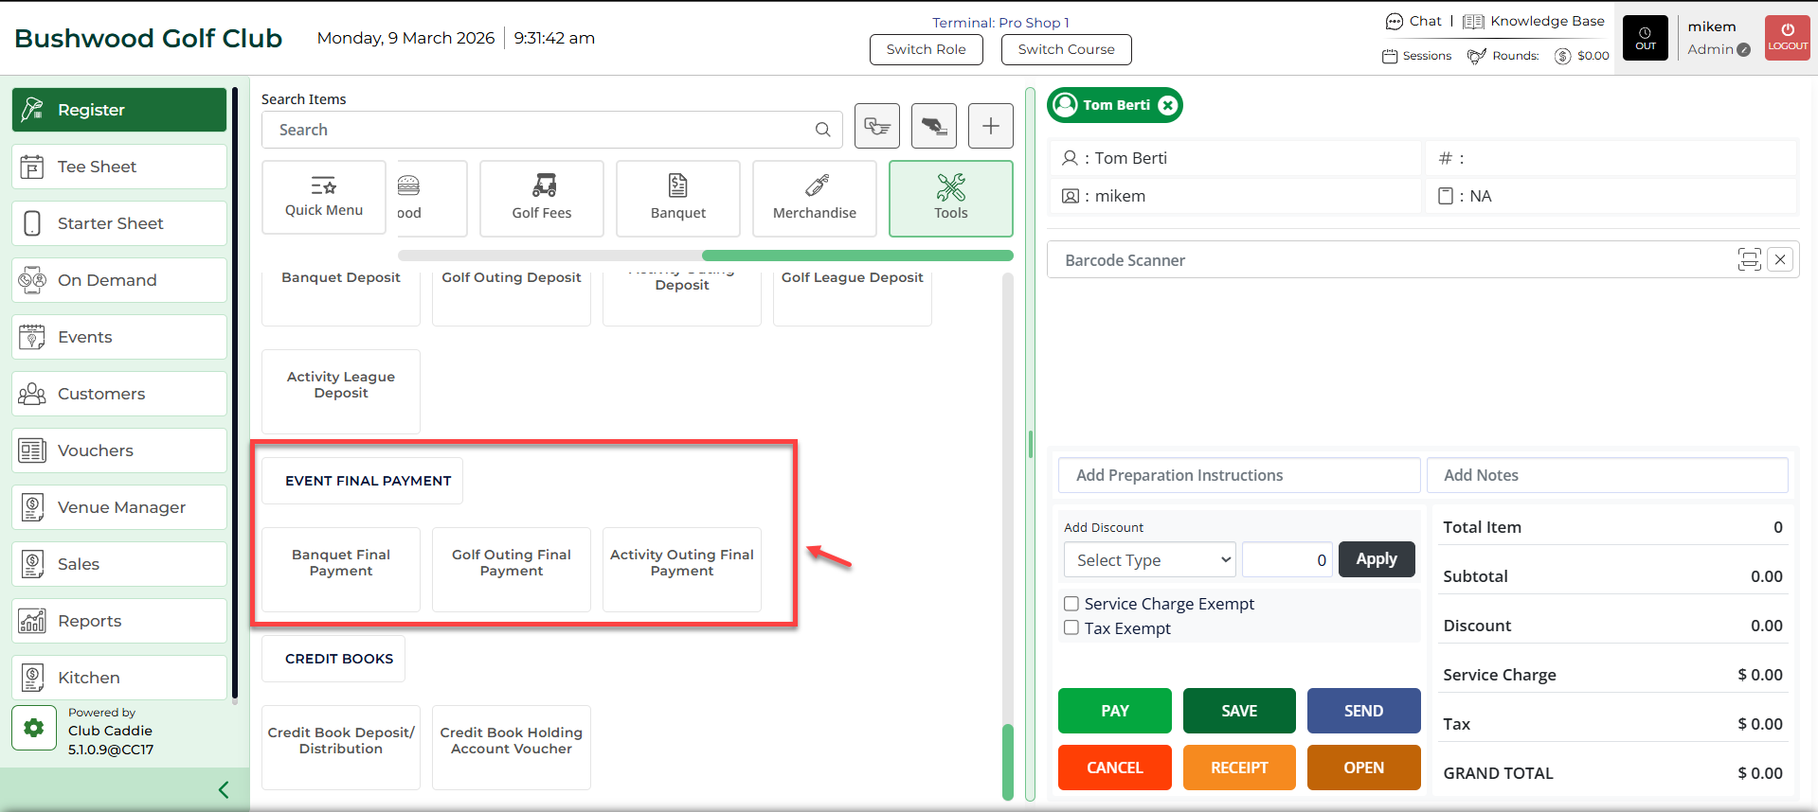Open the discount Select Type dropdown
Image resolution: width=1818 pixels, height=812 pixels.
pos(1149,560)
